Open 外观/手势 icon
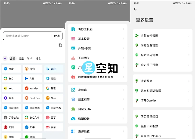The height and width of the screenshot is (139, 195). 73,48
